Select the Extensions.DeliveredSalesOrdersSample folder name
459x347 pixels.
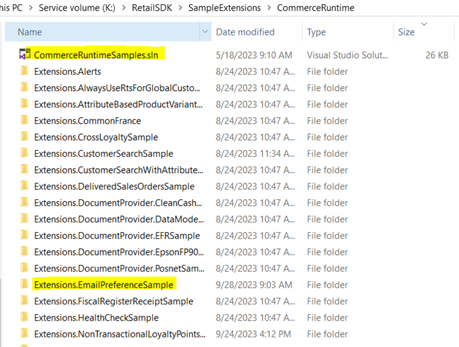(x=114, y=186)
